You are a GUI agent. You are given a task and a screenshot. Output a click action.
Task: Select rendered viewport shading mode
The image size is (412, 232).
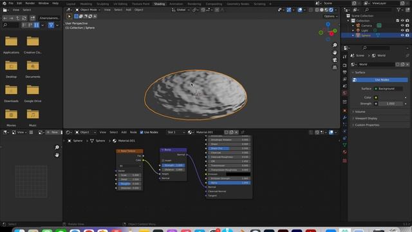pos(331,10)
